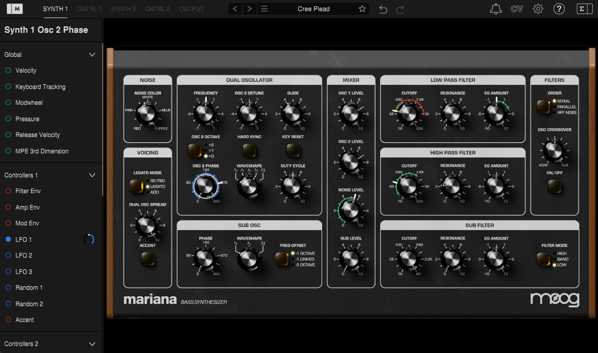This screenshot has width=598, height=353.
Task: Click the Velocity modulation source circle
Action: coord(8,70)
